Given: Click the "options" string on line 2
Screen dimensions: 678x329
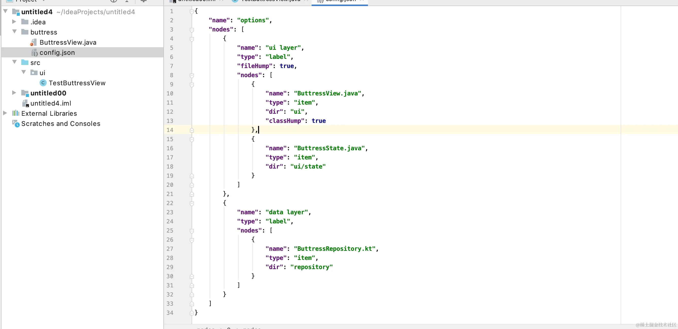Looking at the screenshot, I should click(253, 20).
